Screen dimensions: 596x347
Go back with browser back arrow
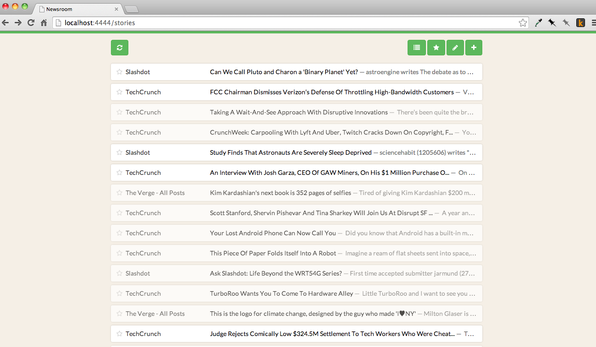pos(6,22)
